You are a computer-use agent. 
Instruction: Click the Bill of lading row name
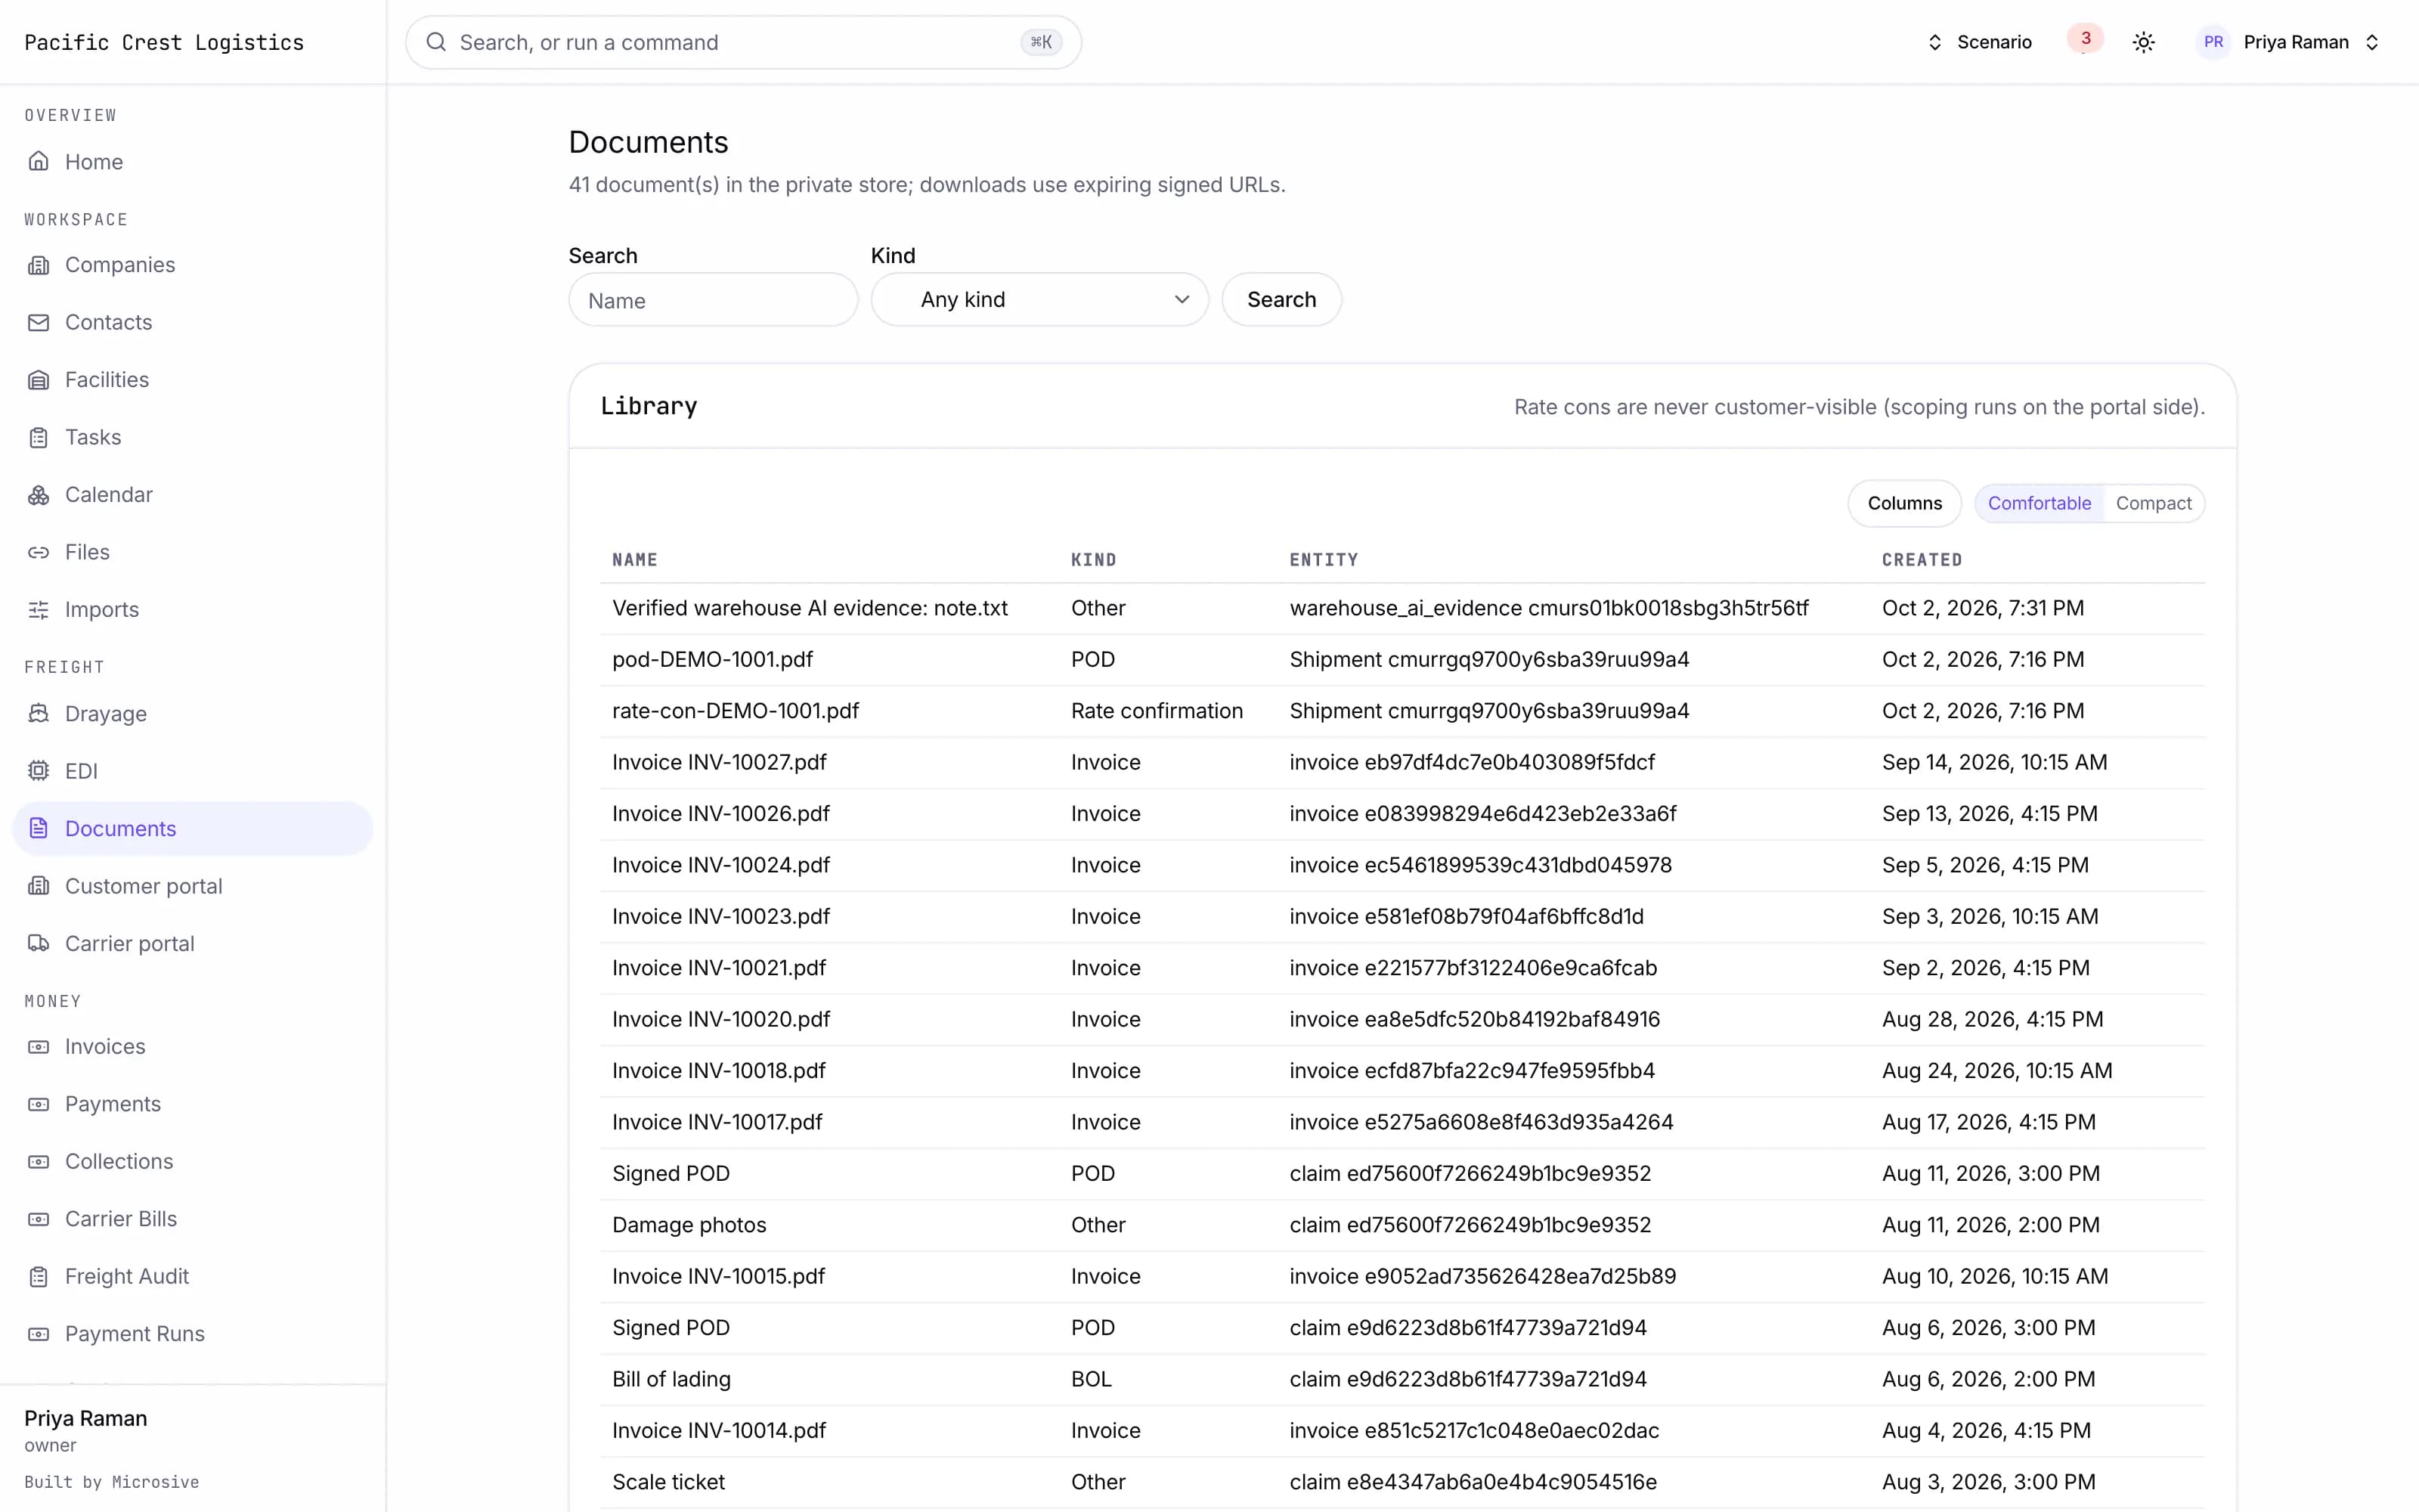click(672, 1379)
